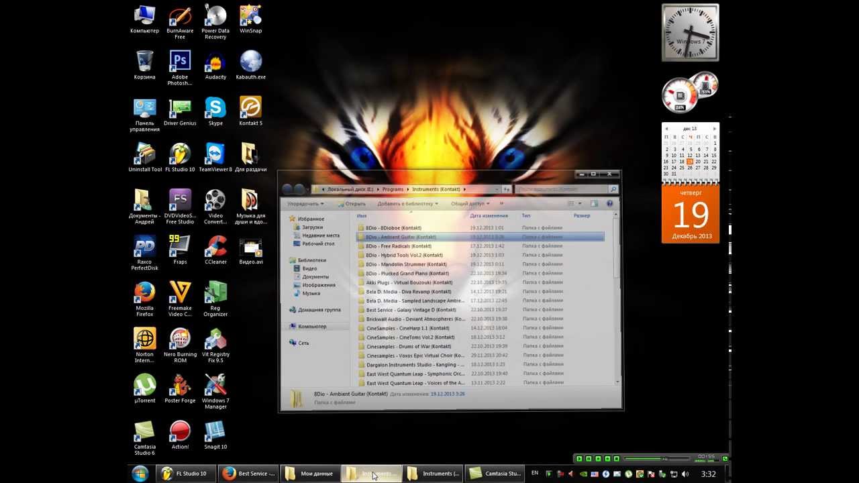Click the Explorer search input field

pos(562,189)
